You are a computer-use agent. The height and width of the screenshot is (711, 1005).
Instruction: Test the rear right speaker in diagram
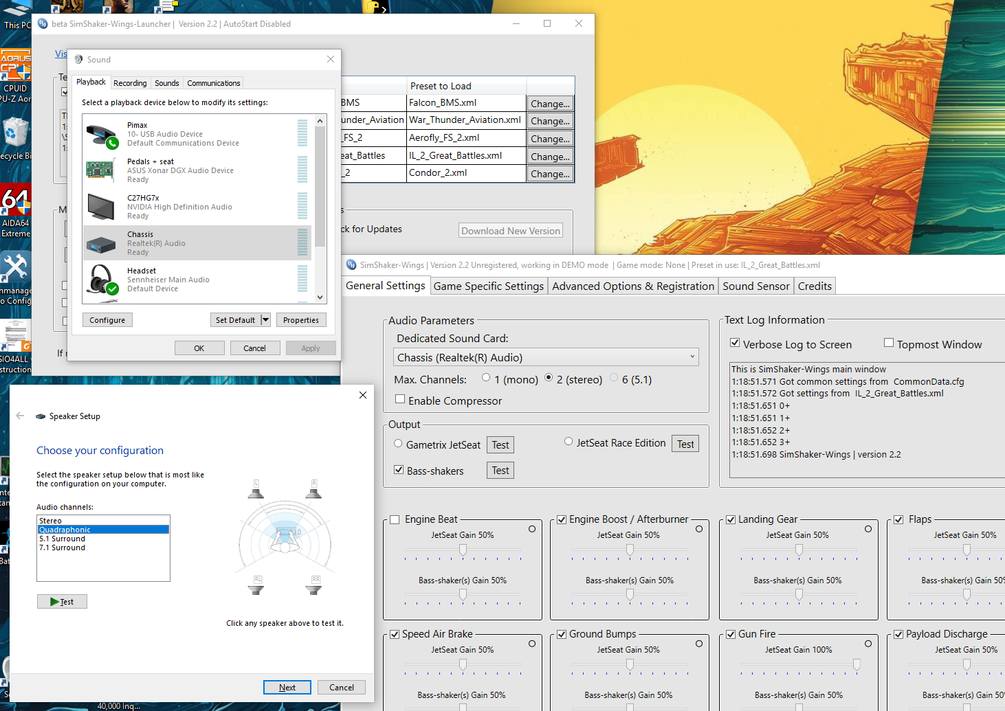[x=314, y=585]
